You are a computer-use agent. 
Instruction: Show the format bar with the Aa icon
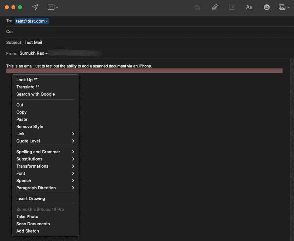point(249,7)
